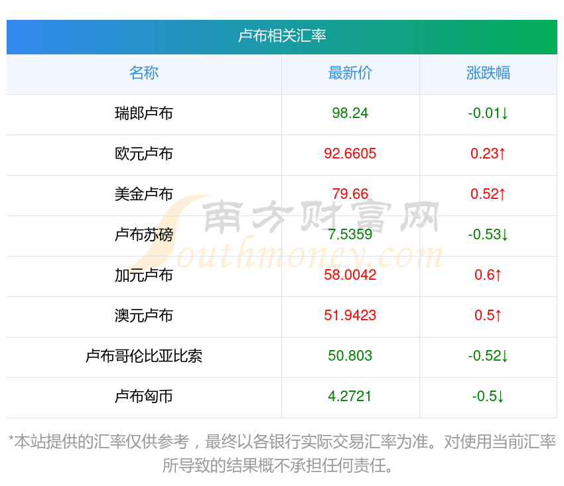Select the 美金卢布 row name
This screenshot has width=564, height=486.
point(144,194)
